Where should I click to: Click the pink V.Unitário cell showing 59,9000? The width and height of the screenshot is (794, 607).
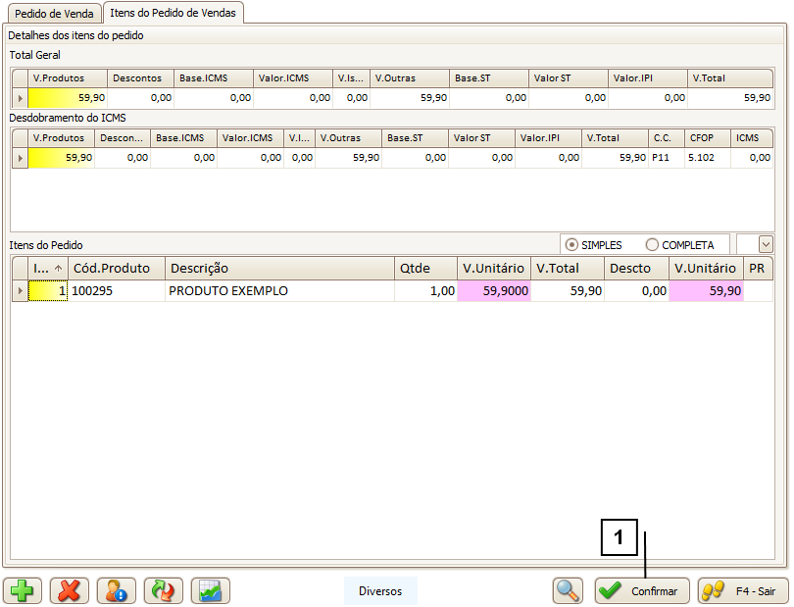point(494,291)
